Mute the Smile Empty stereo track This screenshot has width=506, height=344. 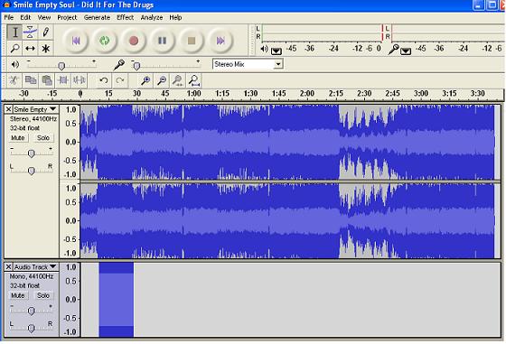coord(18,138)
